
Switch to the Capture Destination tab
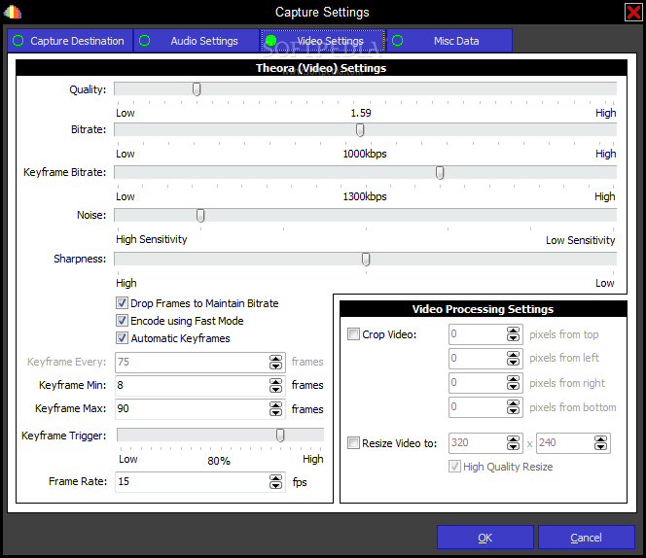[70, 41]
